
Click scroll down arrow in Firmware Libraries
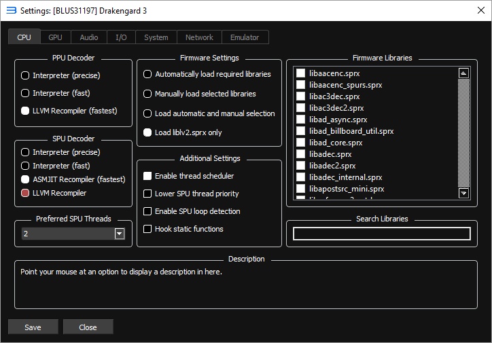(463, 193)
